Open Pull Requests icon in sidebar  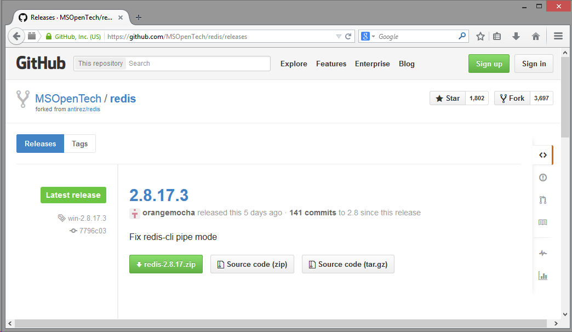tap(542, 200)
